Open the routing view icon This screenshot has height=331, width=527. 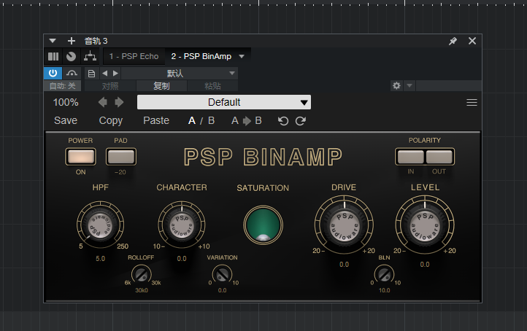pos(90,56)
